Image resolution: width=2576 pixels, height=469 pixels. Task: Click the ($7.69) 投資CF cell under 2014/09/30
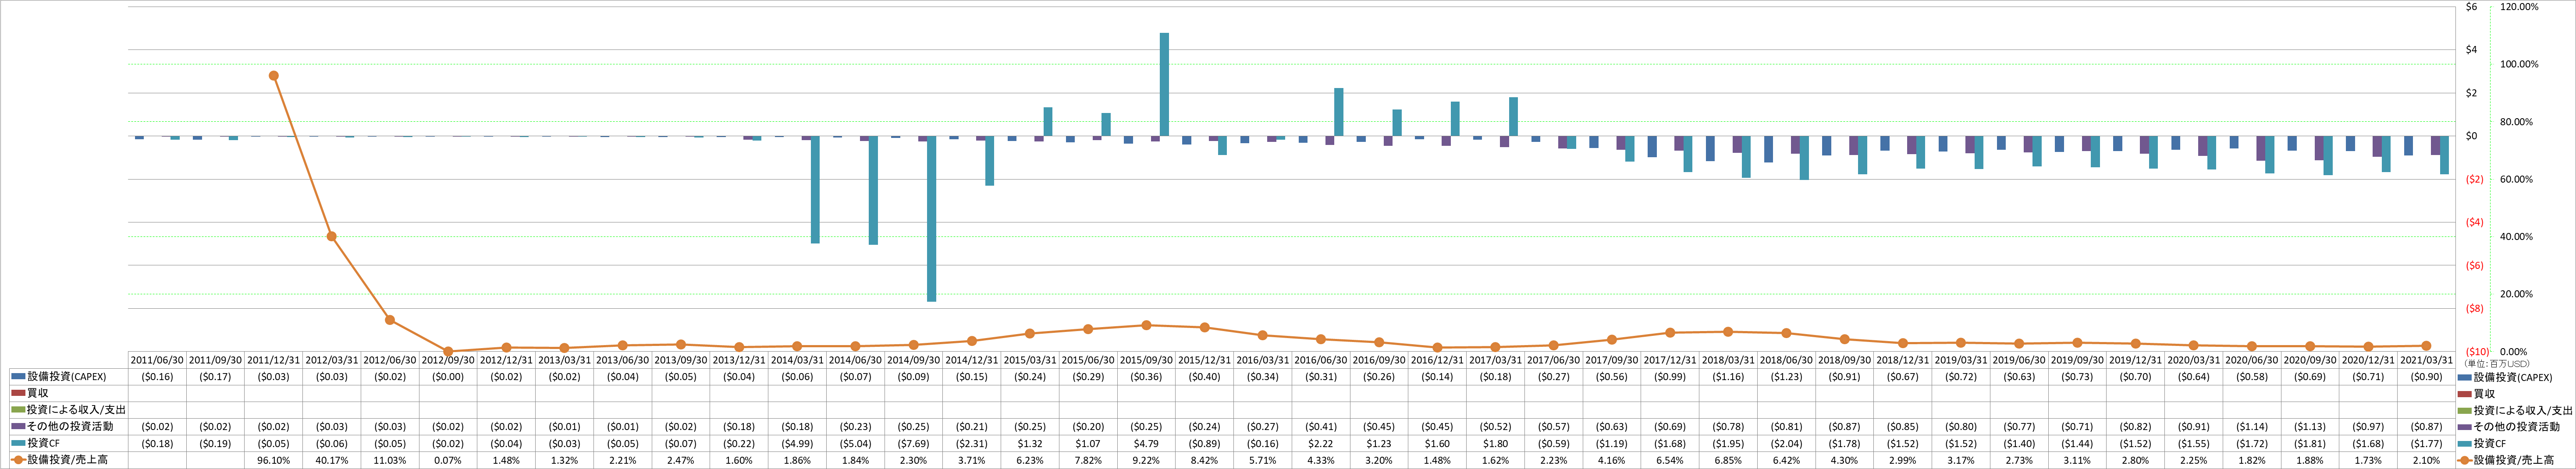[x=914, y=444]
